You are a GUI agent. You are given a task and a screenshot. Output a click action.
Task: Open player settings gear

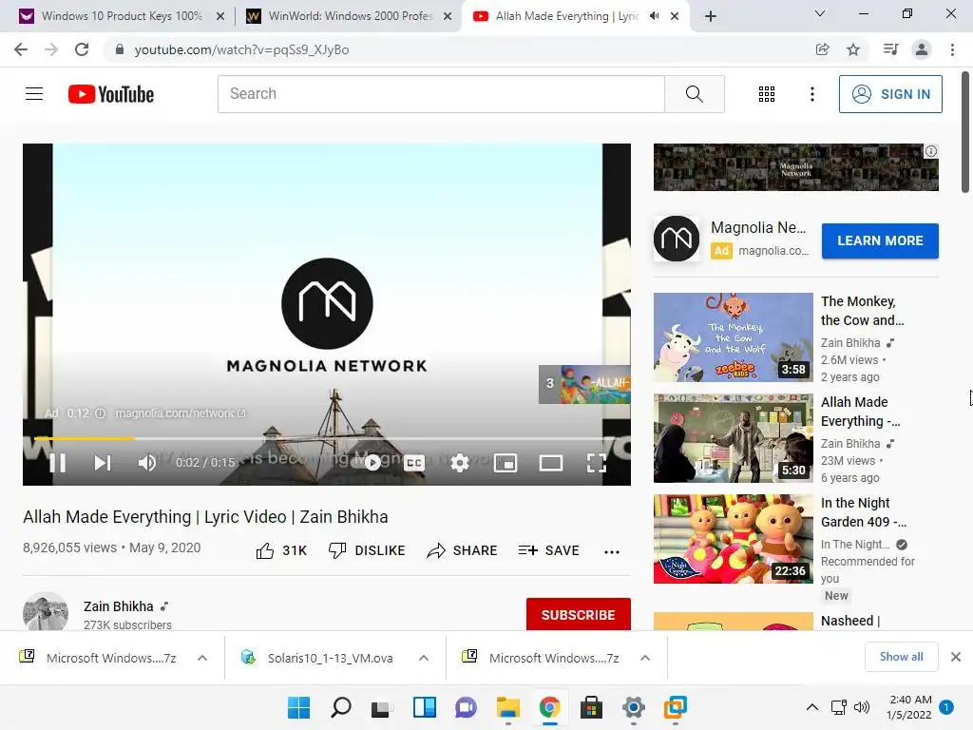coord(460,463)
